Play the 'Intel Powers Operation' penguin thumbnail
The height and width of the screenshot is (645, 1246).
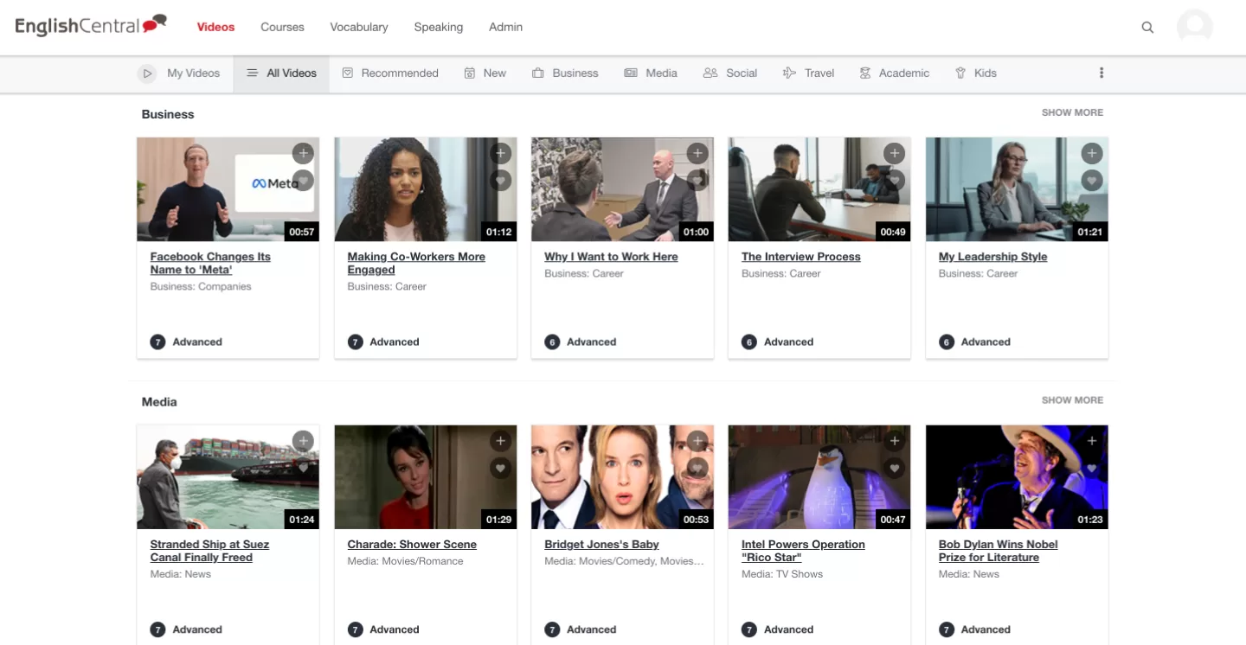(x=819, y=477)
